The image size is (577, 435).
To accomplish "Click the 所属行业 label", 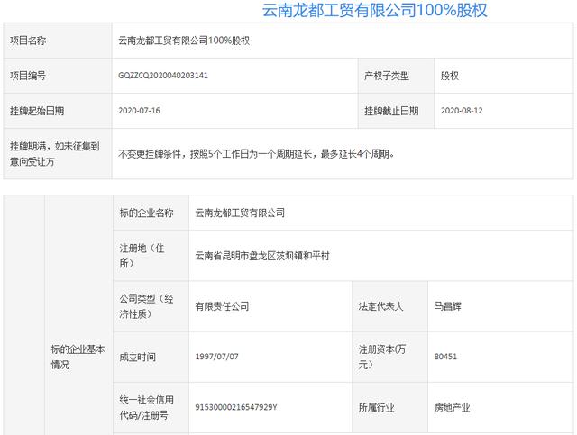I will coord(377,407).
